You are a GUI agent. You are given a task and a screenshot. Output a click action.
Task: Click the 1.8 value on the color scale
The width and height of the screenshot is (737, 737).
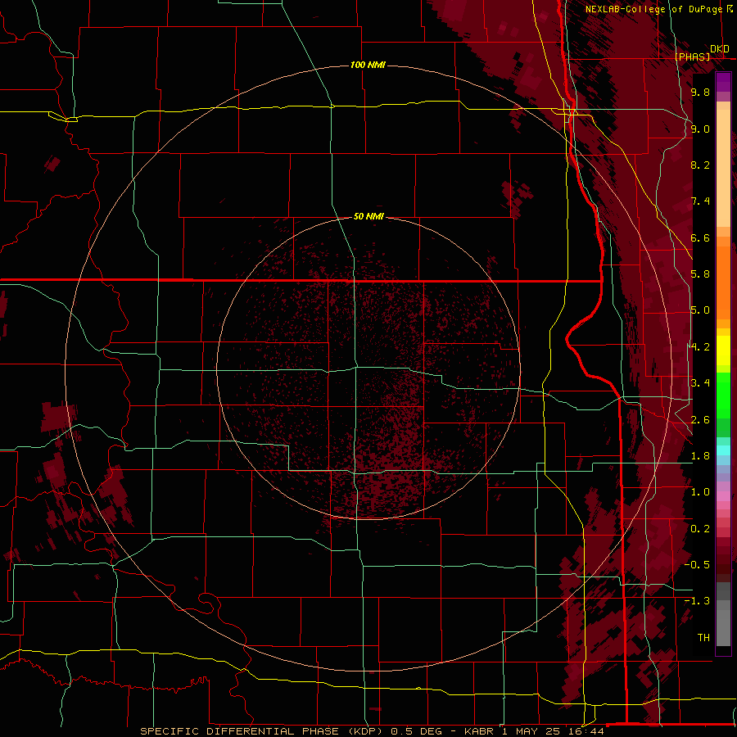(x=700, y=456)
